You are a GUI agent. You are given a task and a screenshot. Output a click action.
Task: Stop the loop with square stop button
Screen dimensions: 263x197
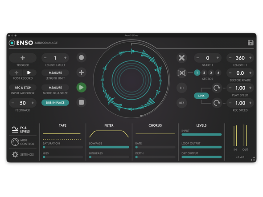click(81, 102)
